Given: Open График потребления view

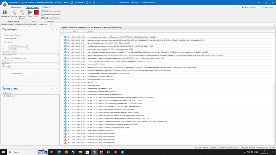Looking at the screenshot, I should point(50,18).
